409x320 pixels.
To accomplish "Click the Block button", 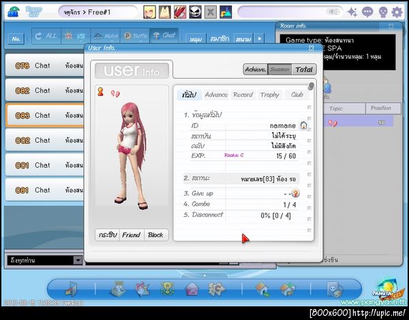I will (x=155, y=235).
